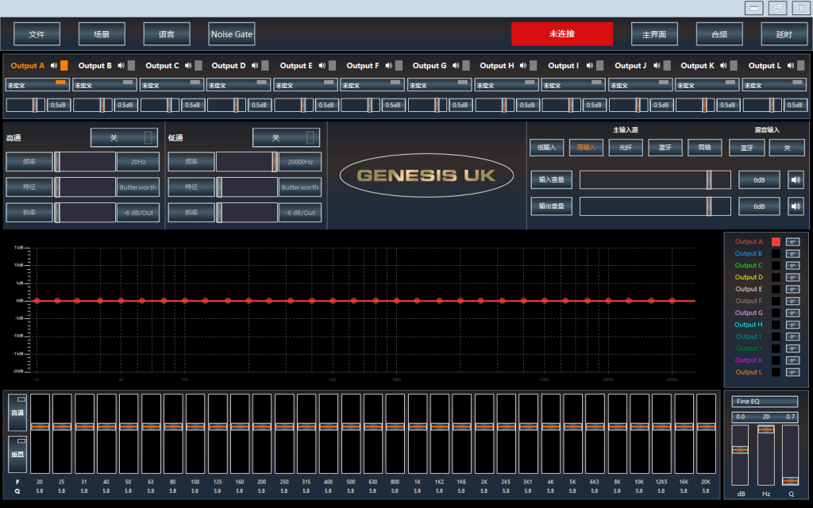
Task: Click the speaker icon next to Output D
Action: pos(255,65)
